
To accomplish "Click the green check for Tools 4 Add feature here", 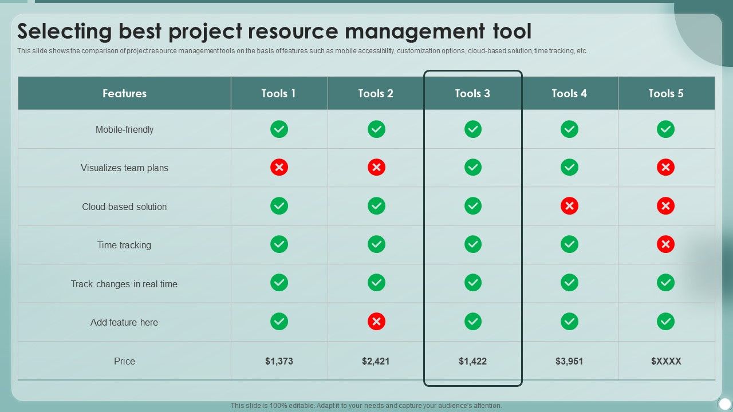I will coord(569,322).
